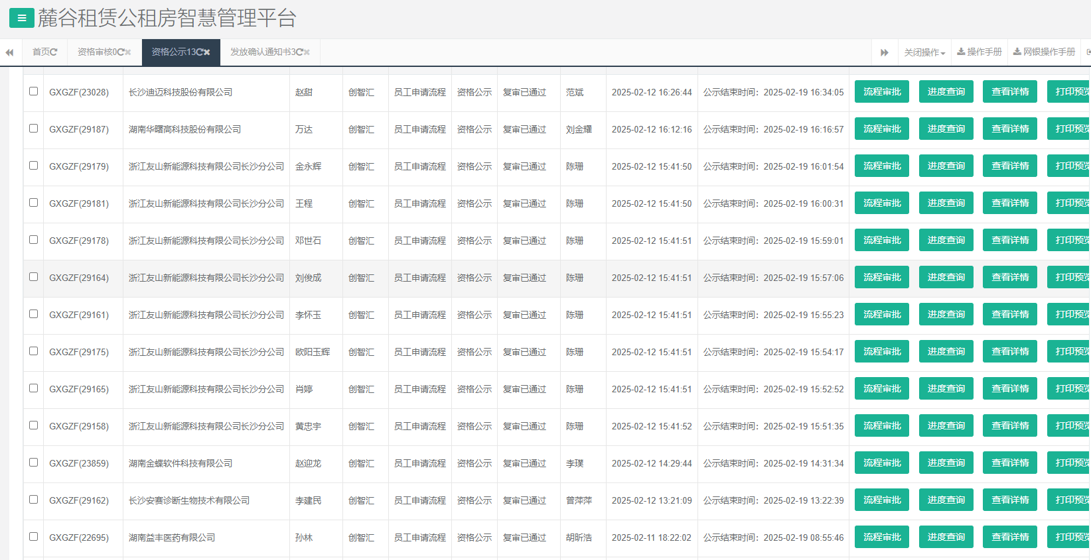Download the 操作手册 manual

coord(980,52)
